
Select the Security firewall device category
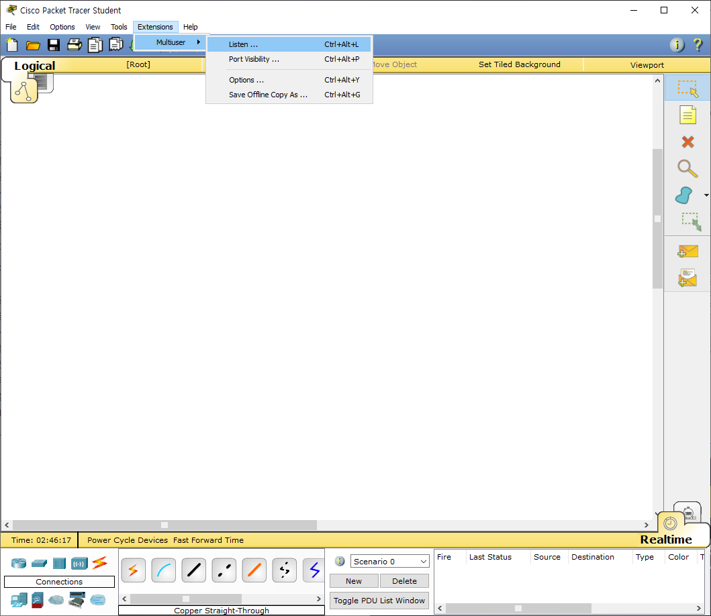[x=38, y=600]
